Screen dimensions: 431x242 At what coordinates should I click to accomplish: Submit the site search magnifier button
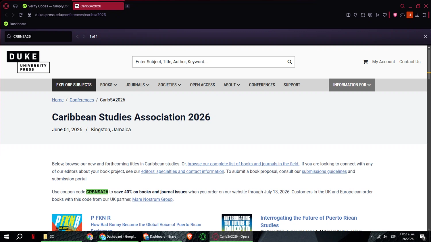point(290,62)
